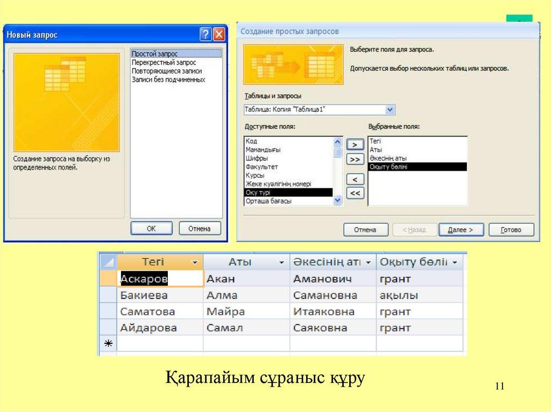Click the Далее > button
This screenshot has width=551, height=412.
[461, 230]
